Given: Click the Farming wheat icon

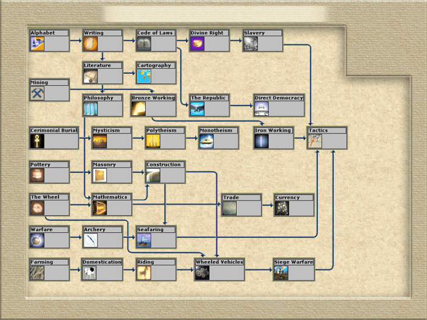Looking at the screenshot, I should click(37, 273).
